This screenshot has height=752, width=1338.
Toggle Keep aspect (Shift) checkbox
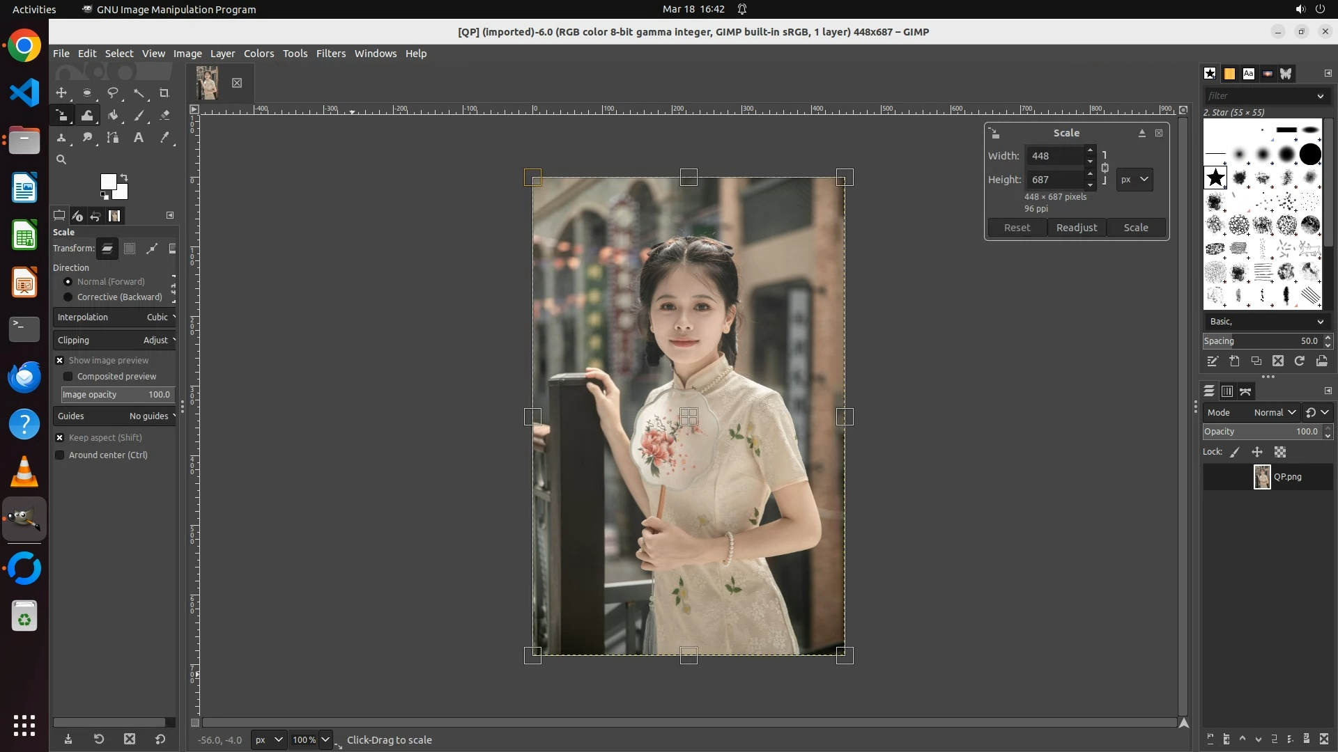coord(60,438)
